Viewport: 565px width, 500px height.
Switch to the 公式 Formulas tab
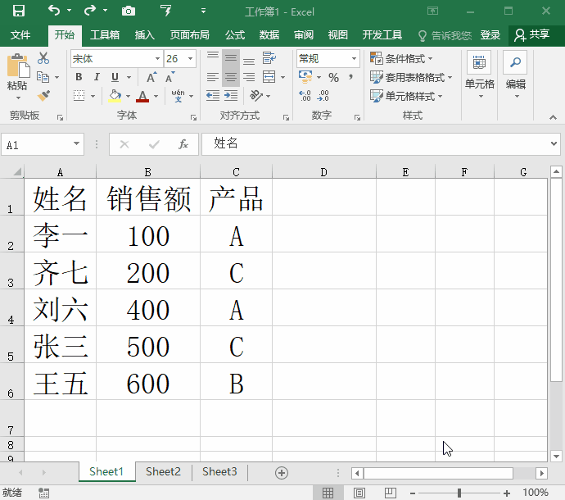(x=235, y=35)
